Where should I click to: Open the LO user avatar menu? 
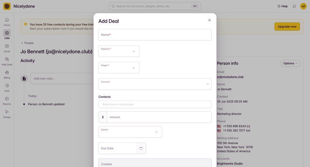coord(303,6)
